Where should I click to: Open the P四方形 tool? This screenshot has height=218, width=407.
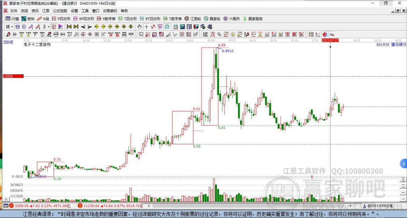61,19
